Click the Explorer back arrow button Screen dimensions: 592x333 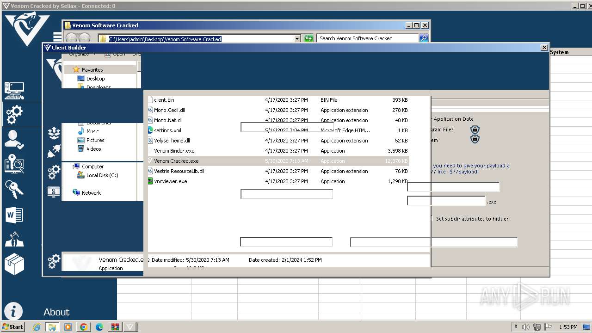coord(71,38)
